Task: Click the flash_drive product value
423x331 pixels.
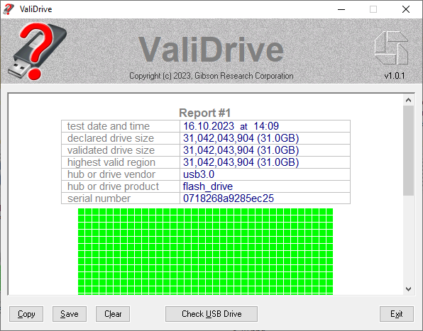Action: 208,186
